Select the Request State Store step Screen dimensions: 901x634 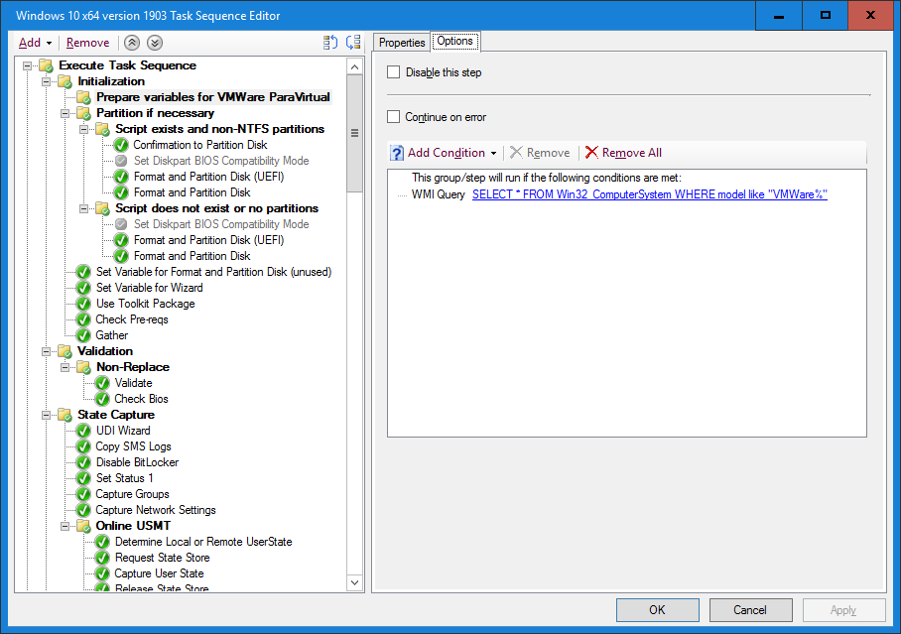point(162,558)
